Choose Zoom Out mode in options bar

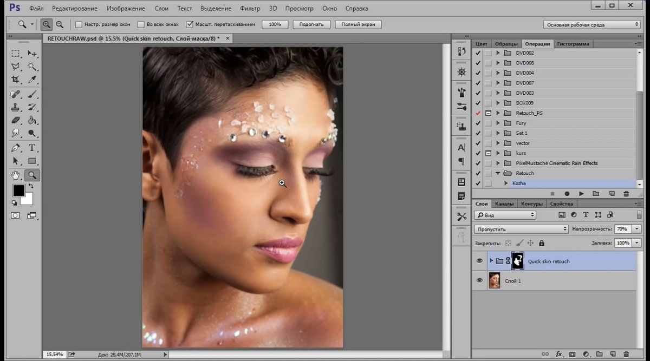60,24
